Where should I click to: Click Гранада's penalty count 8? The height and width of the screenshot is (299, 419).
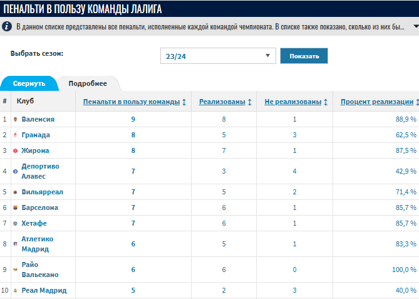(133, 135)
